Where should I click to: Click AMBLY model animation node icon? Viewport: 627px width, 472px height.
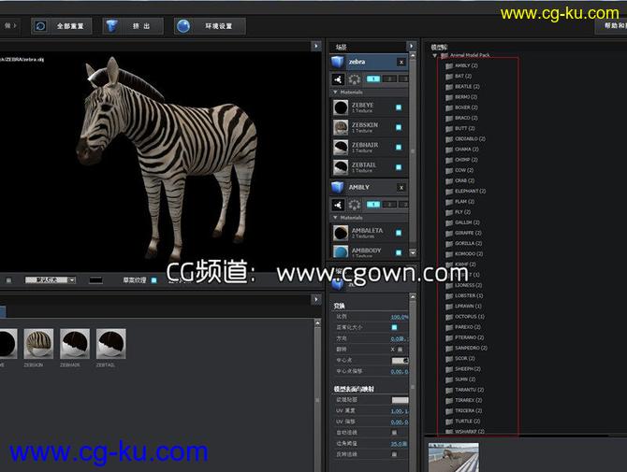(338, 205)
